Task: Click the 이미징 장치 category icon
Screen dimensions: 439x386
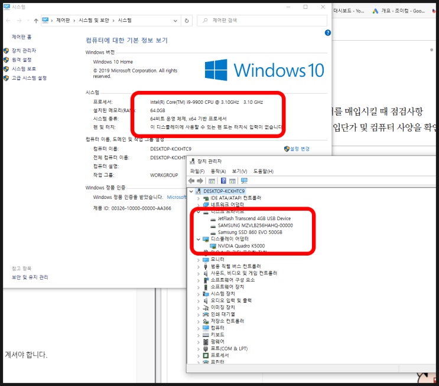Action: pyautogui.click(x=206, y=308)
